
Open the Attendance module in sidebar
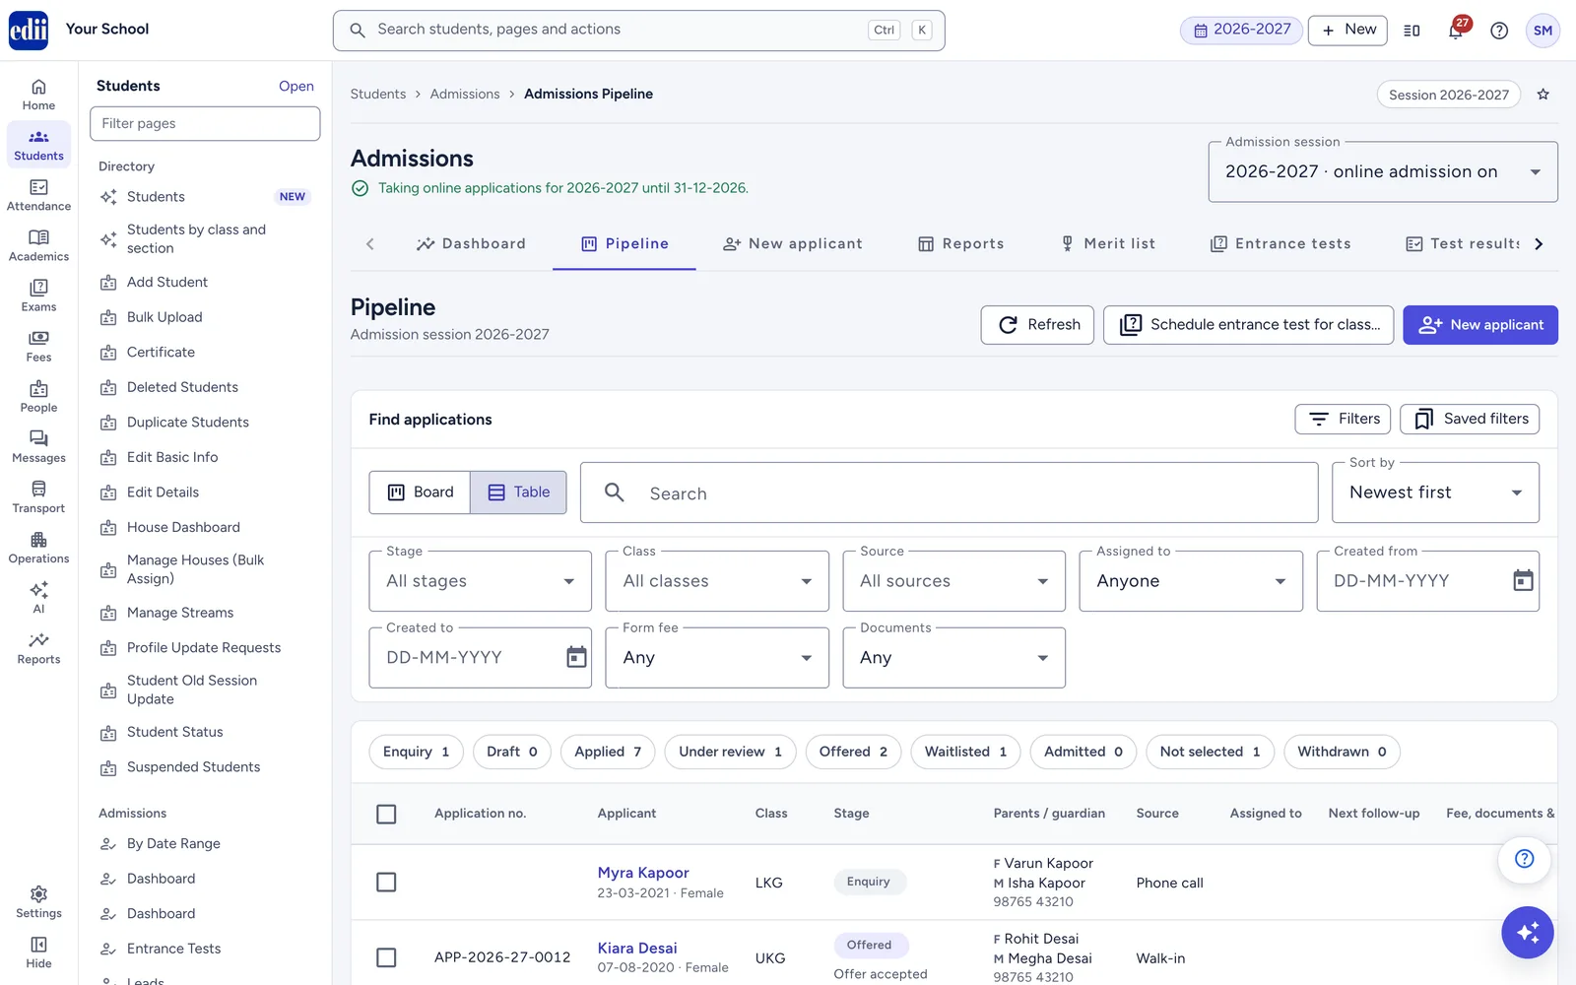click(38, 195)
